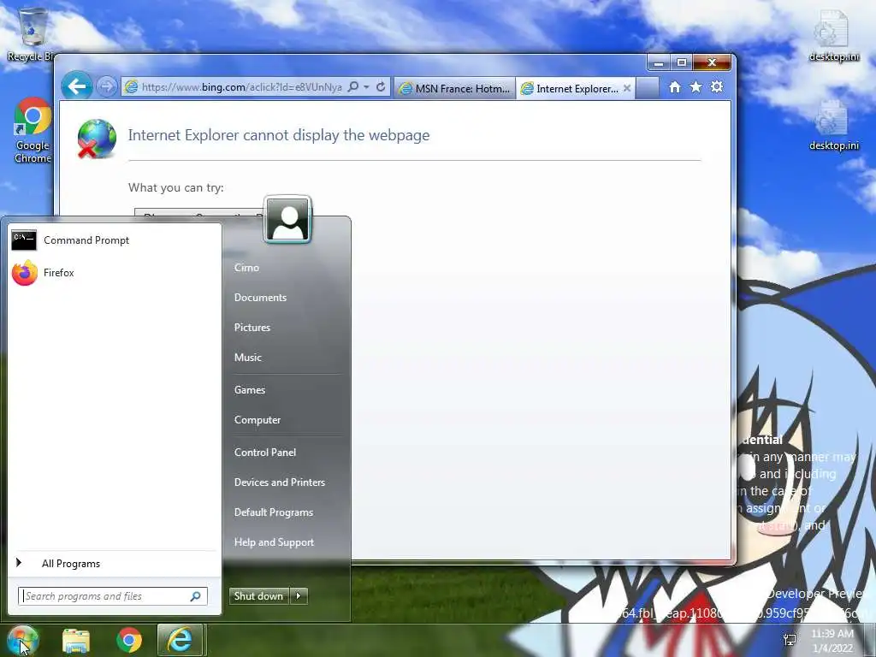Open Computer from the Start menu
Viewport: 876px width, 657px height.
(257, 420)
